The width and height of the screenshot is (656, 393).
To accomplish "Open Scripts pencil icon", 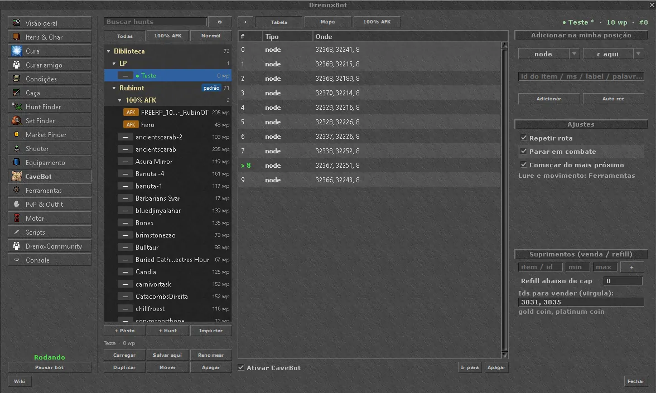I will coord(16,232).
